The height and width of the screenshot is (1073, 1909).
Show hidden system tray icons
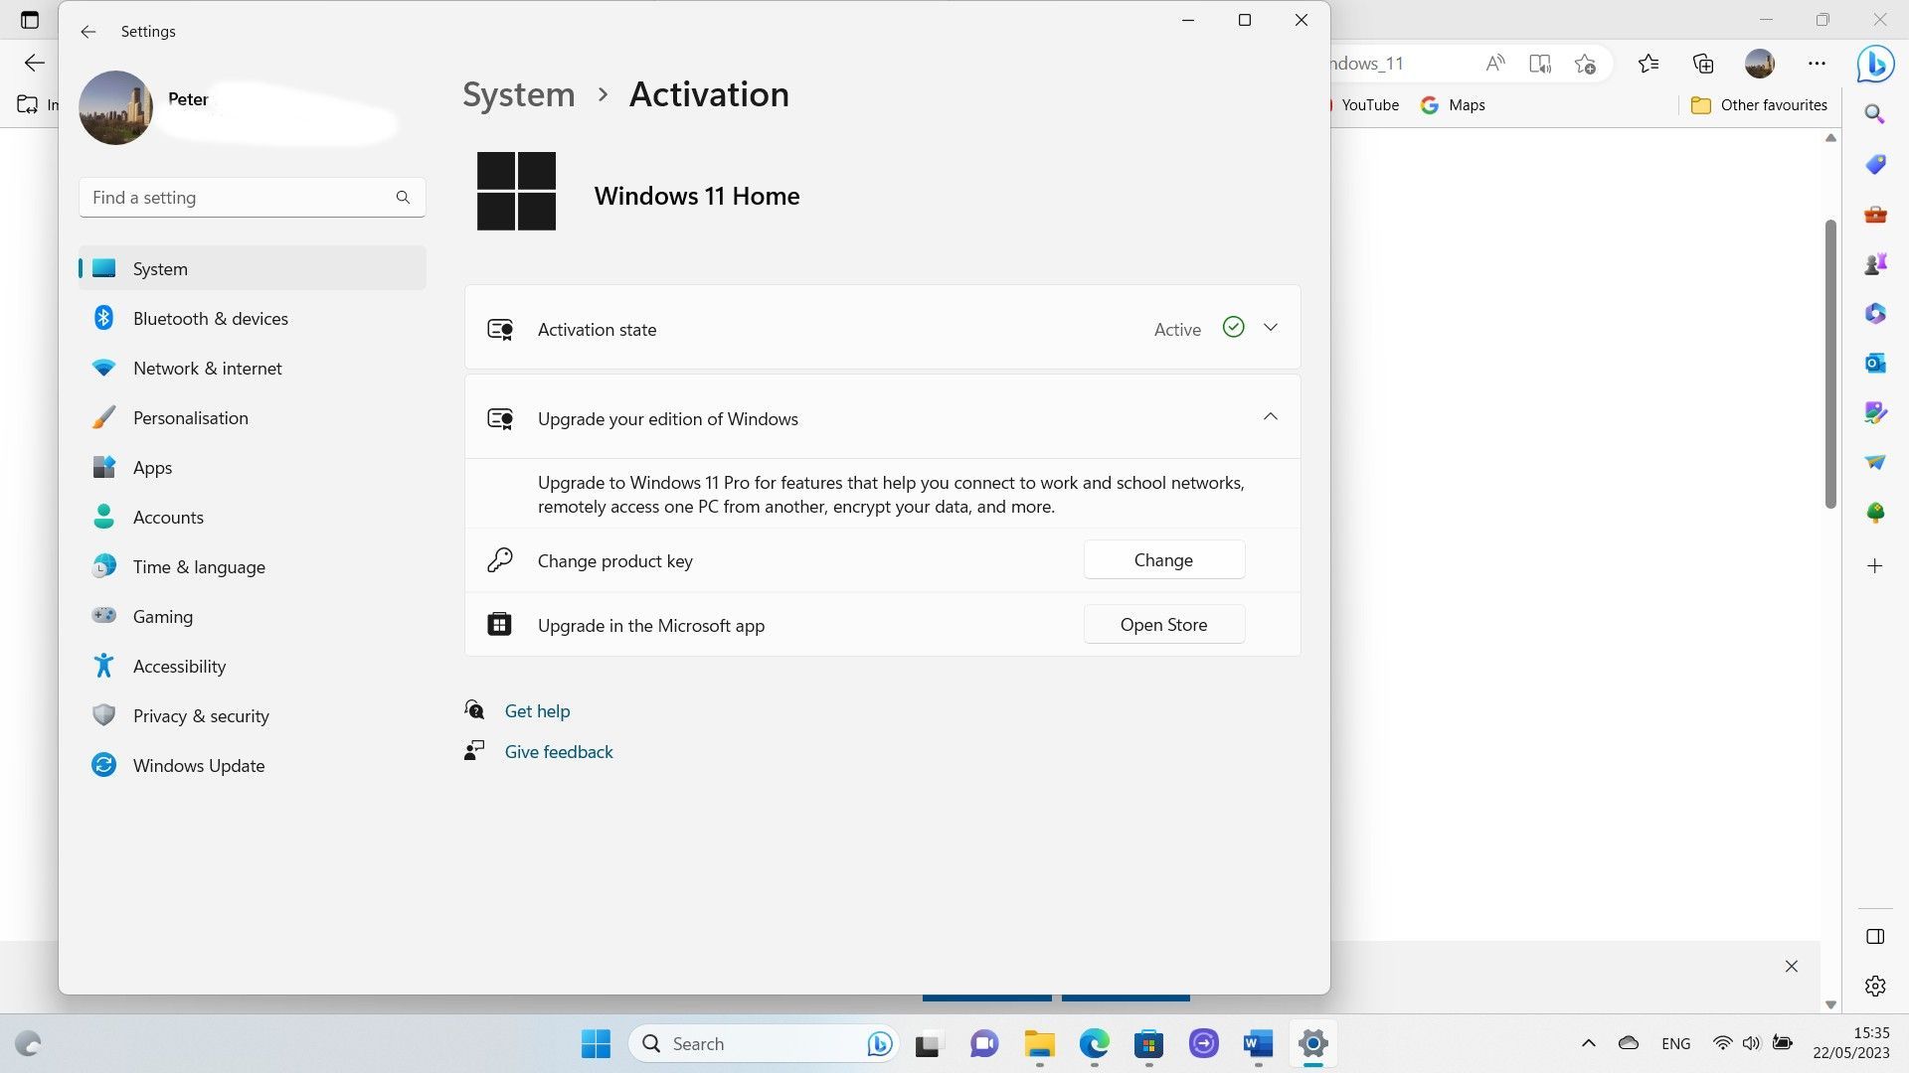click(x=1588, y=1043)
